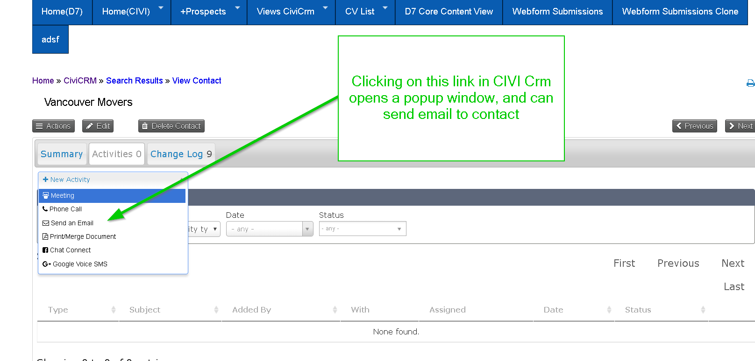This screenshot has width=755, height=361.
Task: Expand the CV List menu arrow
Action: point(385,8)
